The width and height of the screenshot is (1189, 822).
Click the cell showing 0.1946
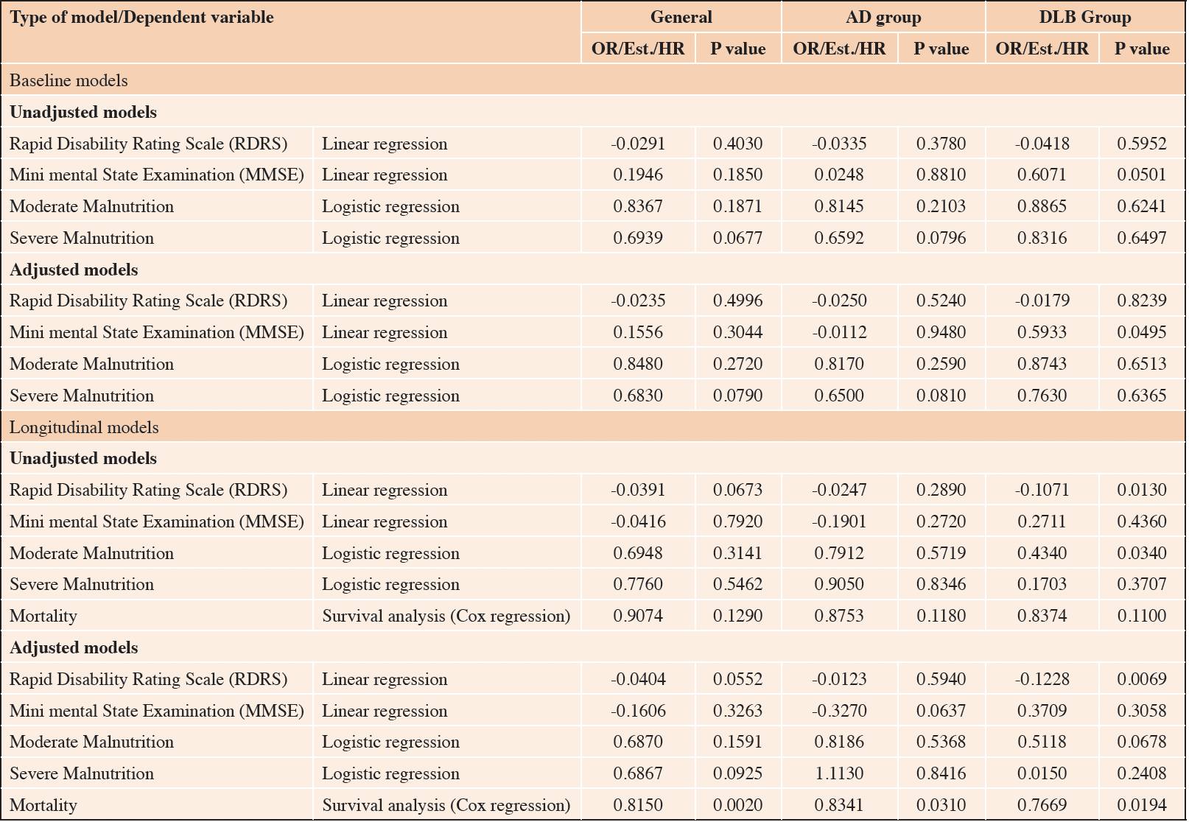pyautogui.click(x=638, y=175)
